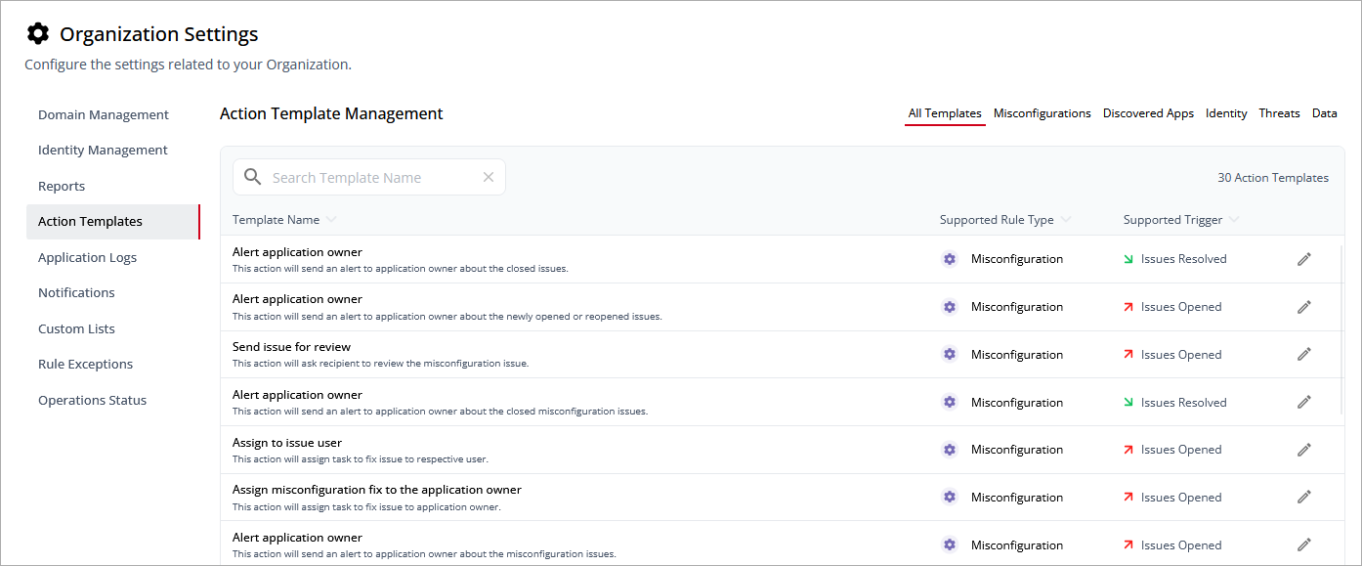Click Misconfiguration label in Send issue for review row
The height and width of the screenshot is (566, 1362).
coord(1017,355)
